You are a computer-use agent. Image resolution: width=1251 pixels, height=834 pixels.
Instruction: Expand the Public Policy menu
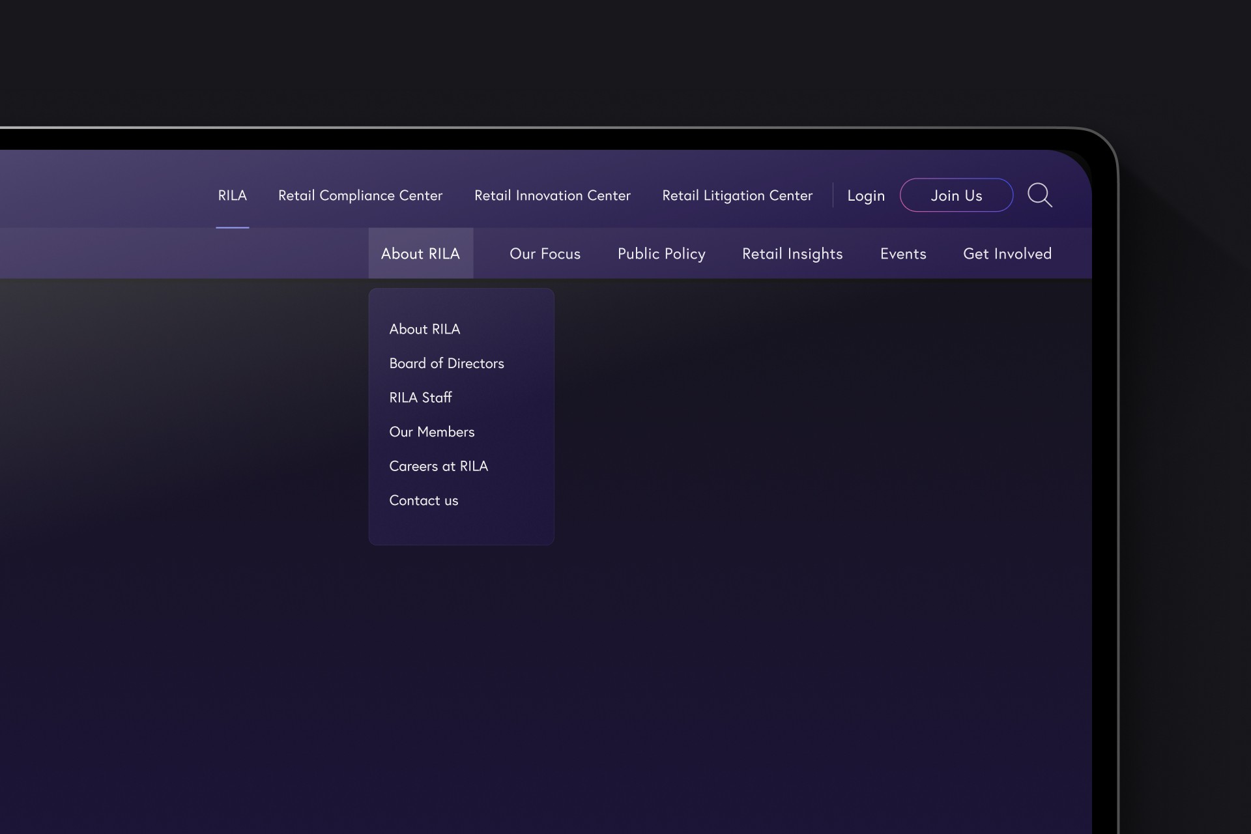coord(661,253)
